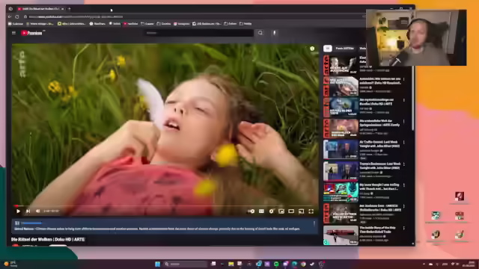Start voice search with microphone icon

coord(275,33)
